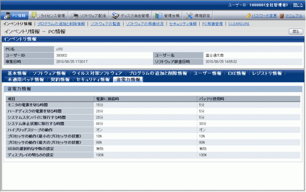
Task: Click the 管理台帳 ledger book icon
Action: point(158,16)
